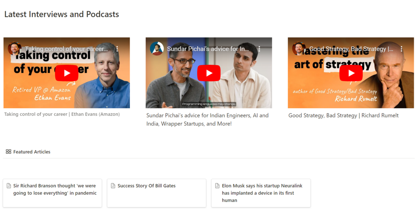
Task: Open the Elon Musk Neuralink article card
Action: [x=261, y=193]
